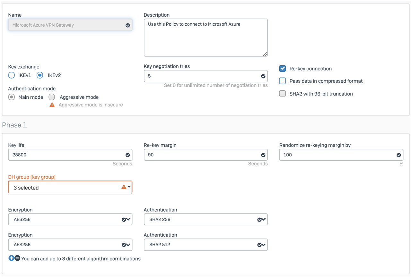Viewport: 411px width, 277px height.
Task: Click the Re-key margin input field
Action: tap(206, 155)
